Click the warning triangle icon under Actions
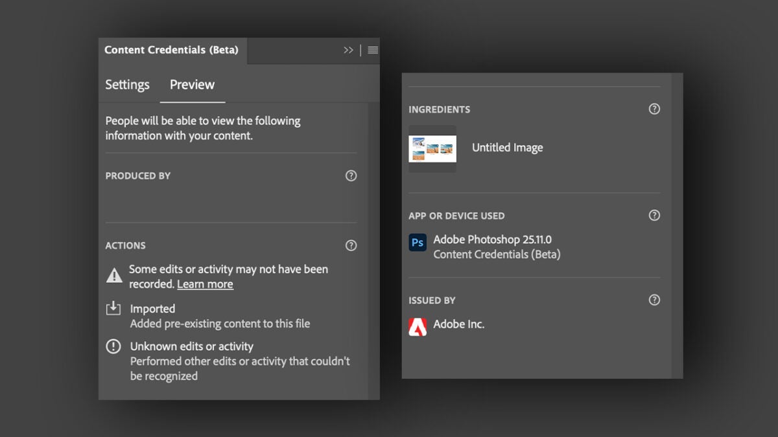 (114, 276)
